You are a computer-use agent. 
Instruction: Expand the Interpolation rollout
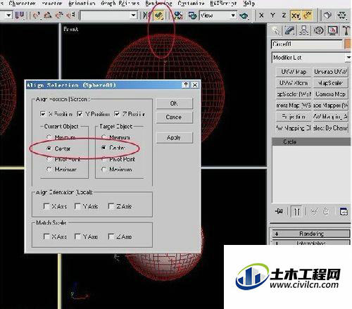coord(310,243)
